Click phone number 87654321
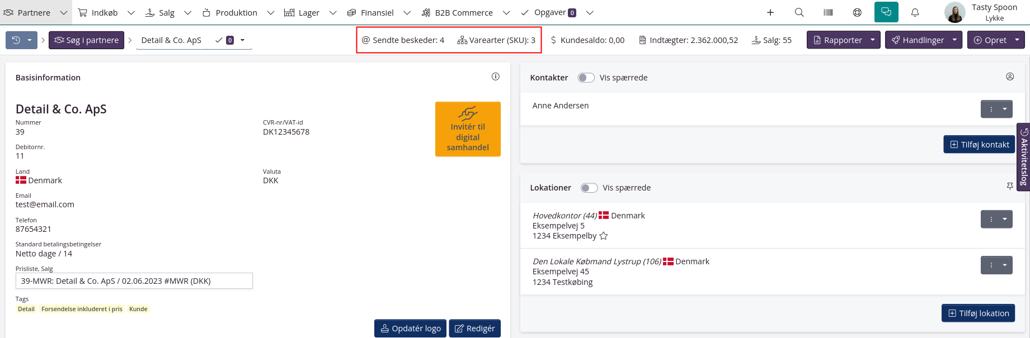 point(34,229)
